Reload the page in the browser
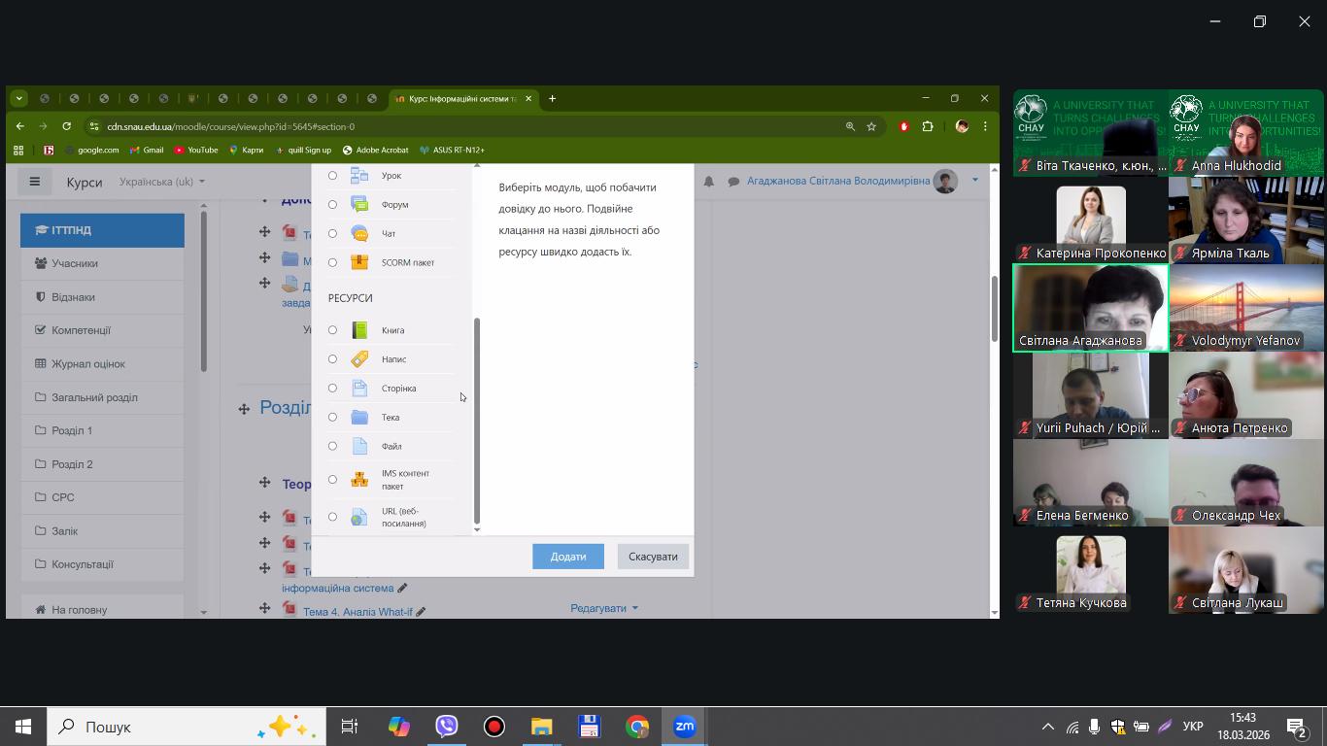 click(66, 126)
